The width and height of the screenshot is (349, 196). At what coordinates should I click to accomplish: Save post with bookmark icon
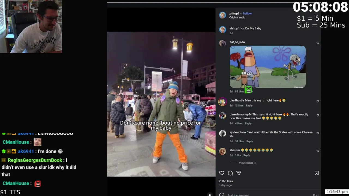tap(317, 173)
